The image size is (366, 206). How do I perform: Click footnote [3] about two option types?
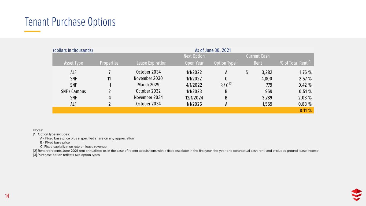point(66,155)
